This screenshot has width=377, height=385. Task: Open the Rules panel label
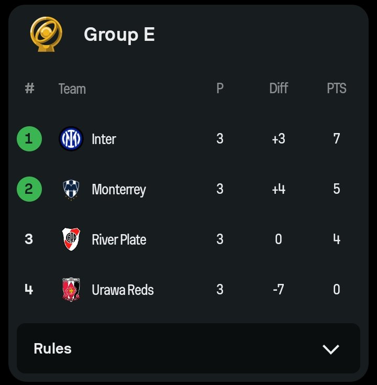(x=52, y=348)
